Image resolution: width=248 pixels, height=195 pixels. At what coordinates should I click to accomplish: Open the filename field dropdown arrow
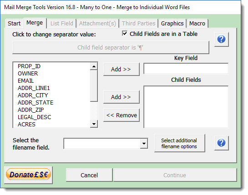point(144,144)
